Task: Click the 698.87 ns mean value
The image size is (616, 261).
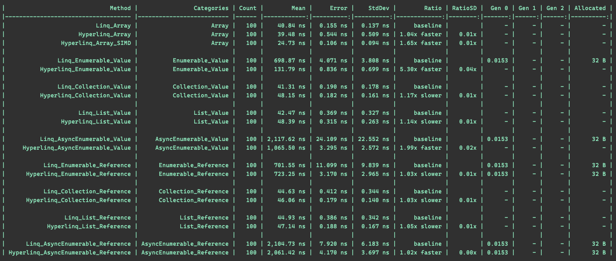Action: click(x=290, y=60)
